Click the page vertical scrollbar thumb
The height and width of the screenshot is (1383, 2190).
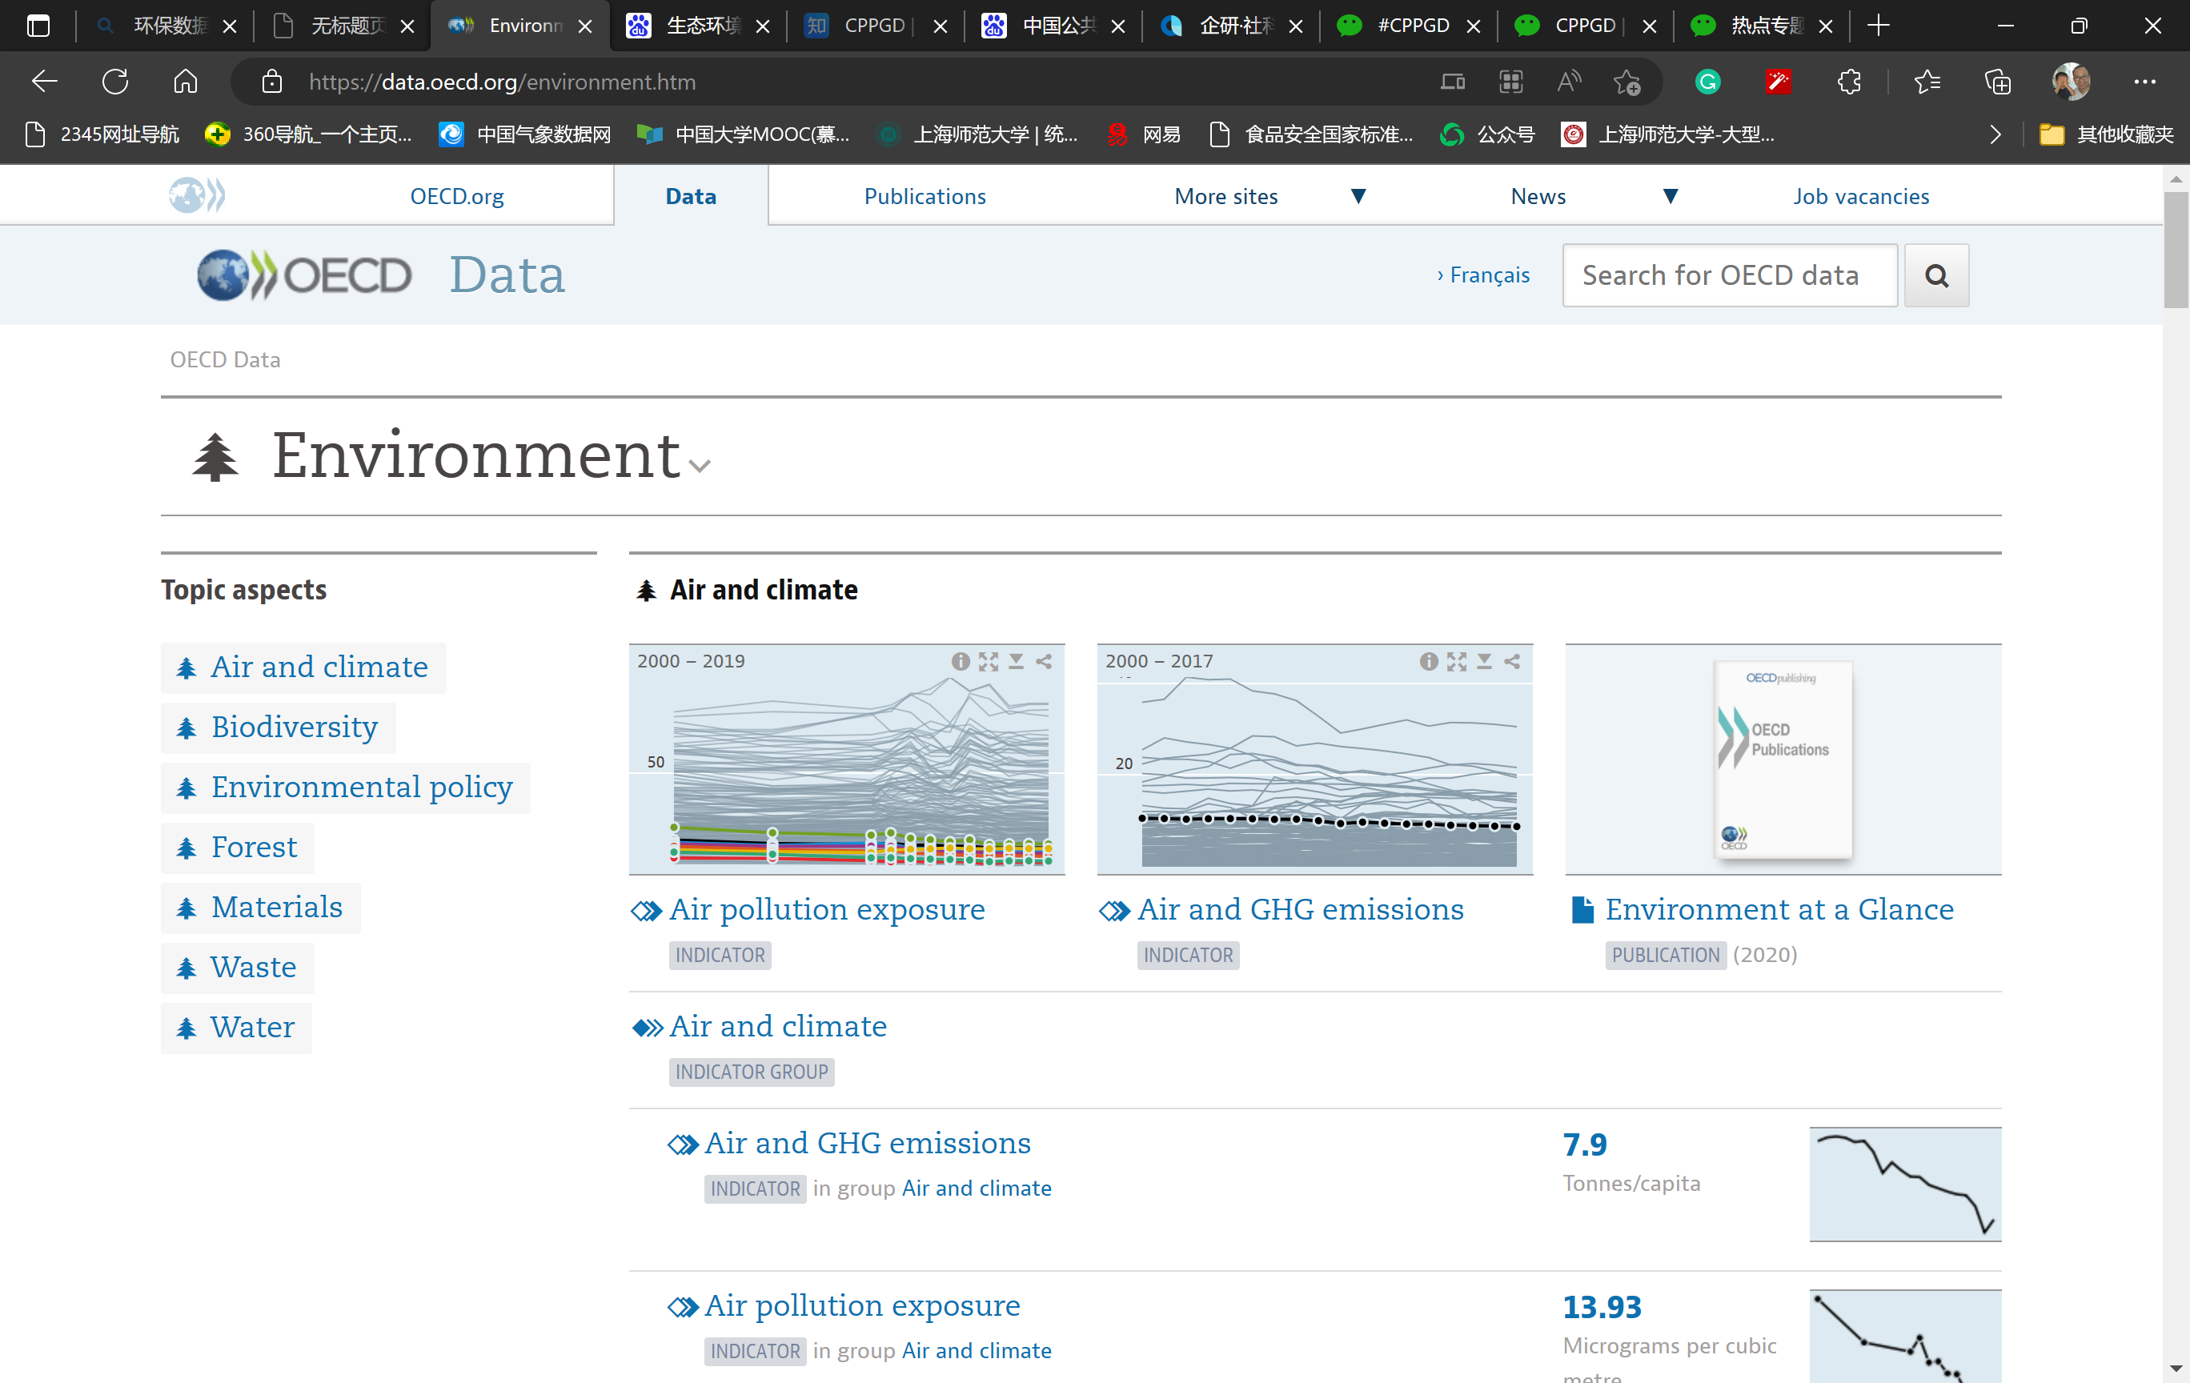(2176, 250)
